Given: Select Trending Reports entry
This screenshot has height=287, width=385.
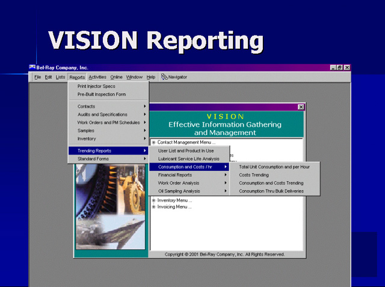Looking at the screenshot, I should pyautogui.click(x=108, y=151).
